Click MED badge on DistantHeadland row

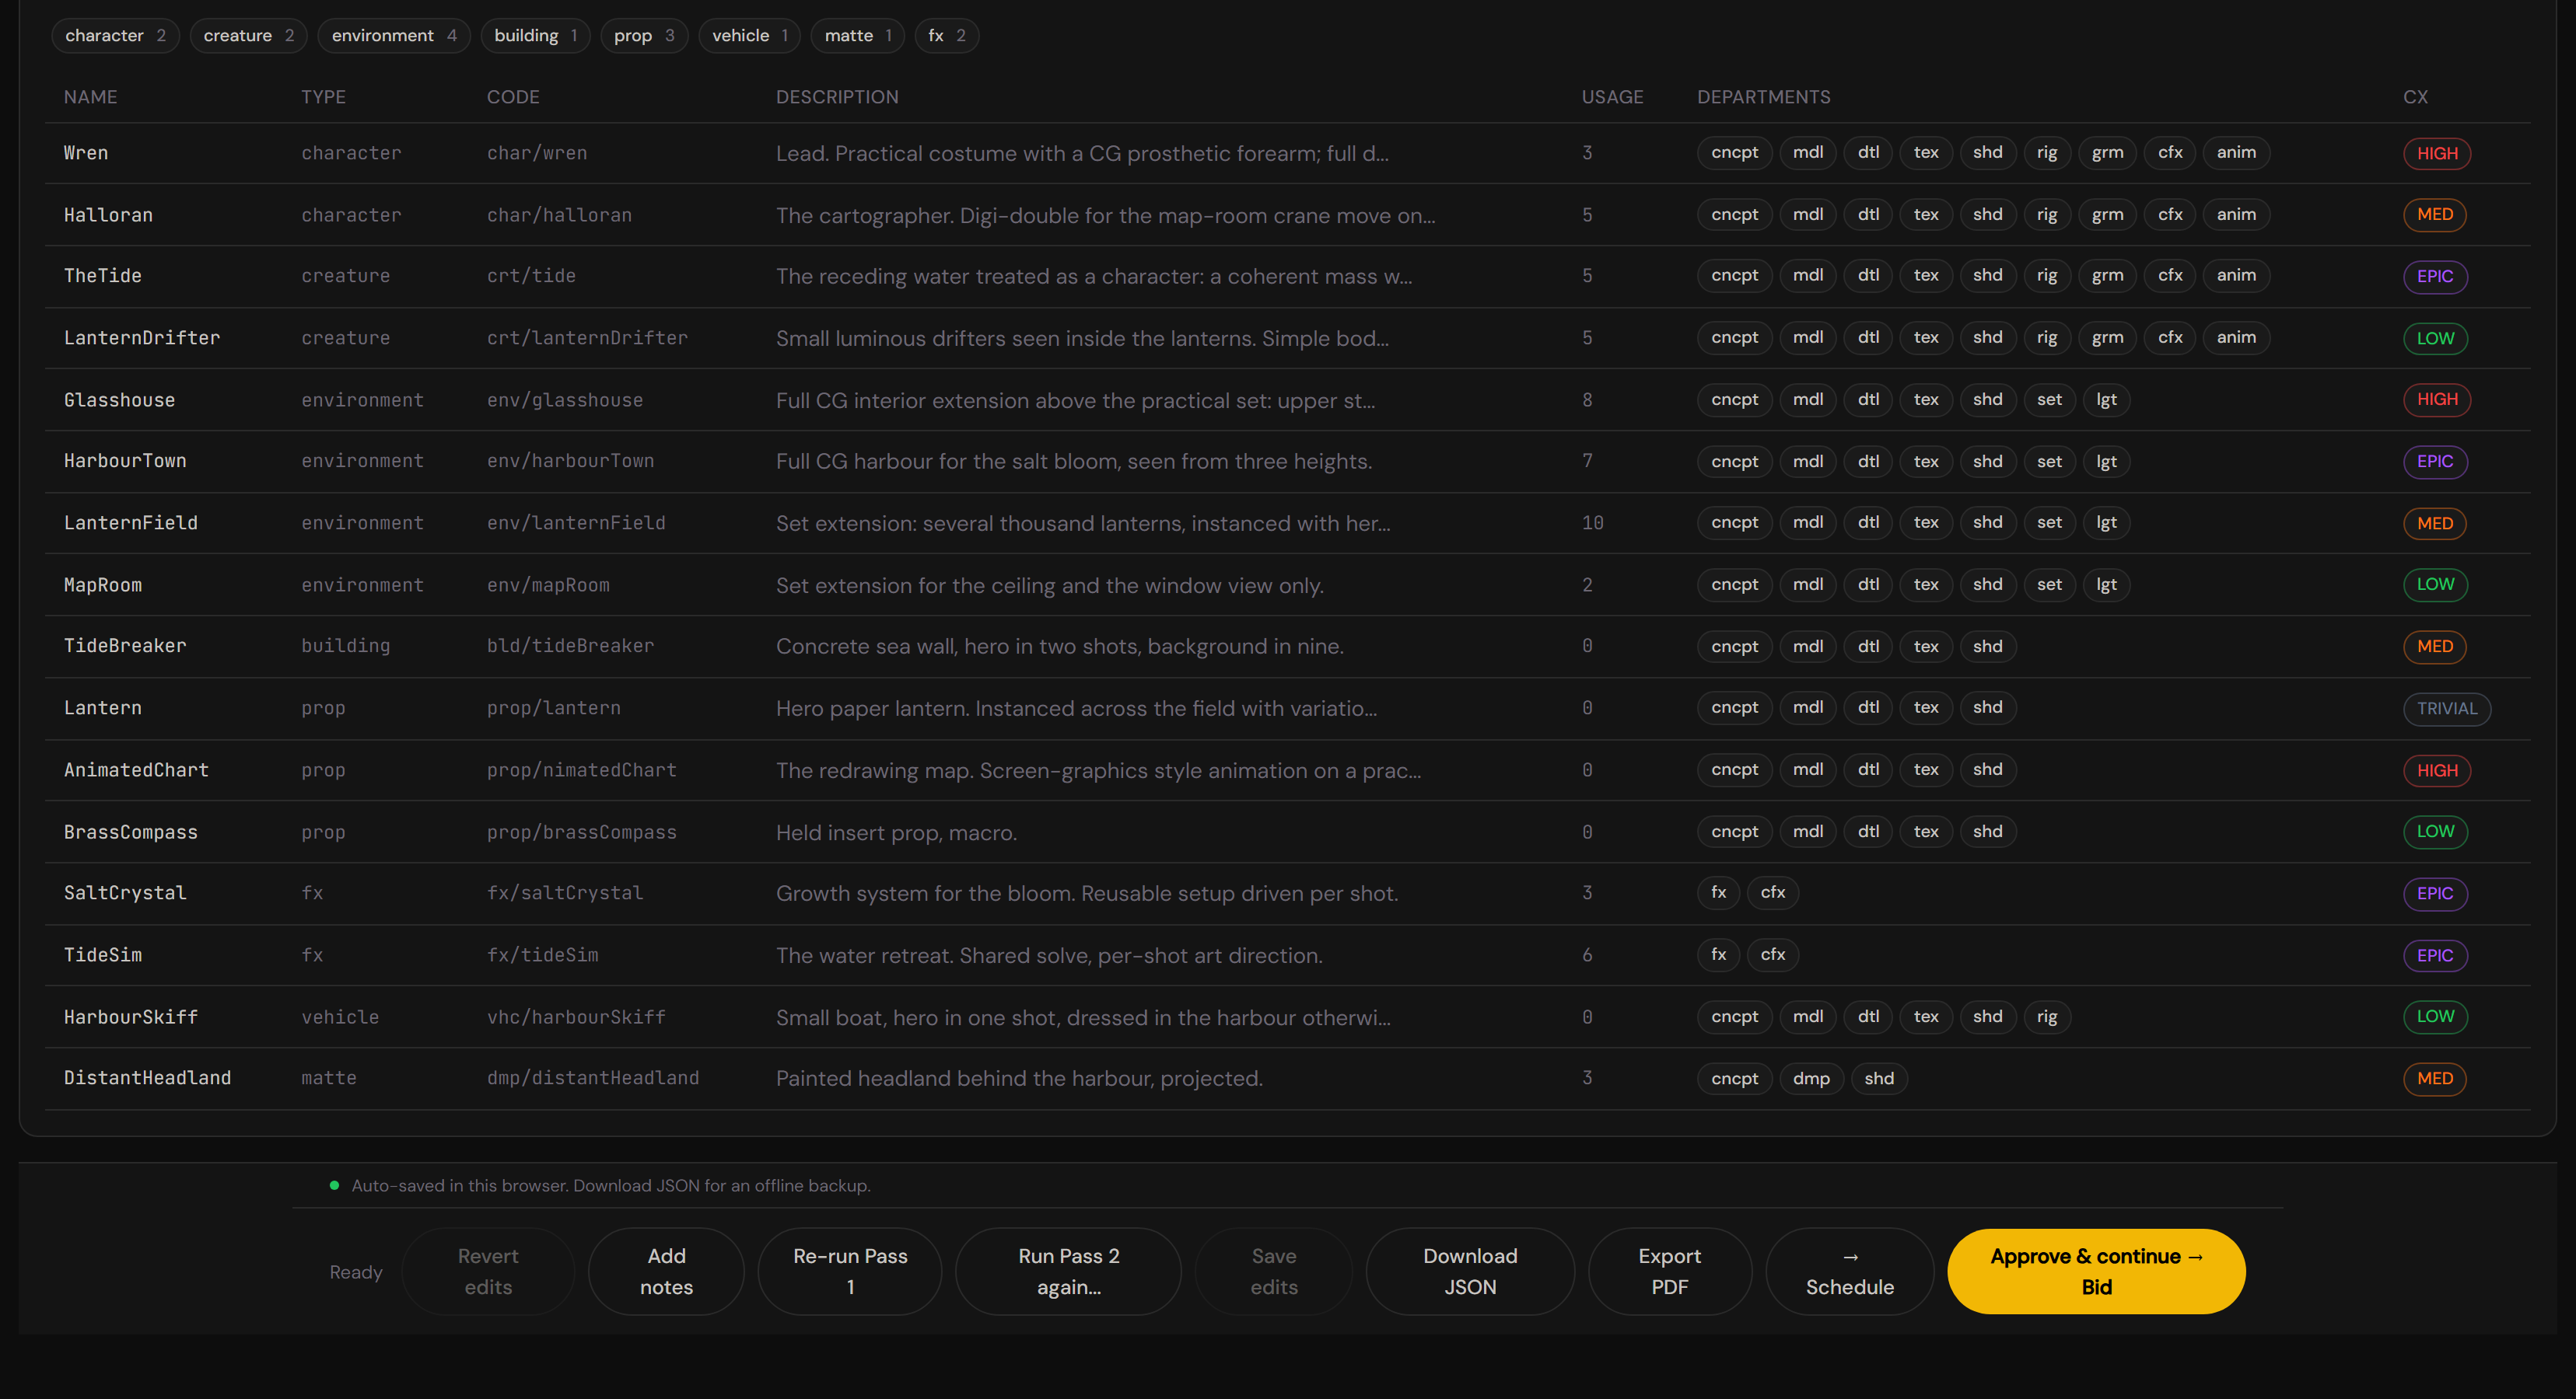tap(2434, 1078)
